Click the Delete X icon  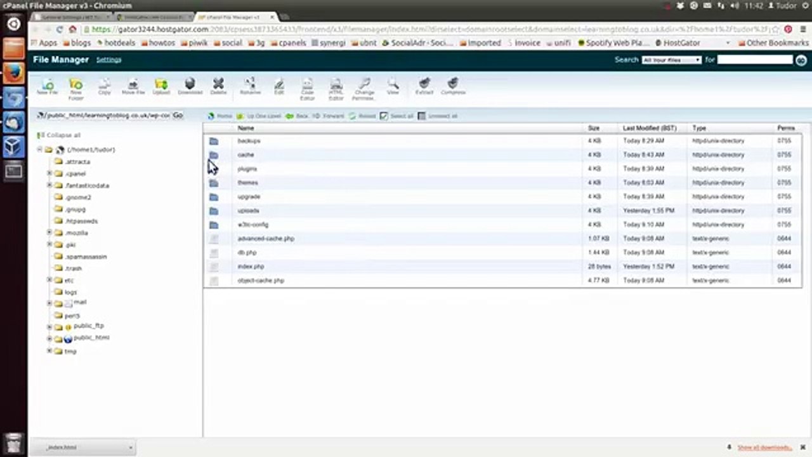point(218,86)
